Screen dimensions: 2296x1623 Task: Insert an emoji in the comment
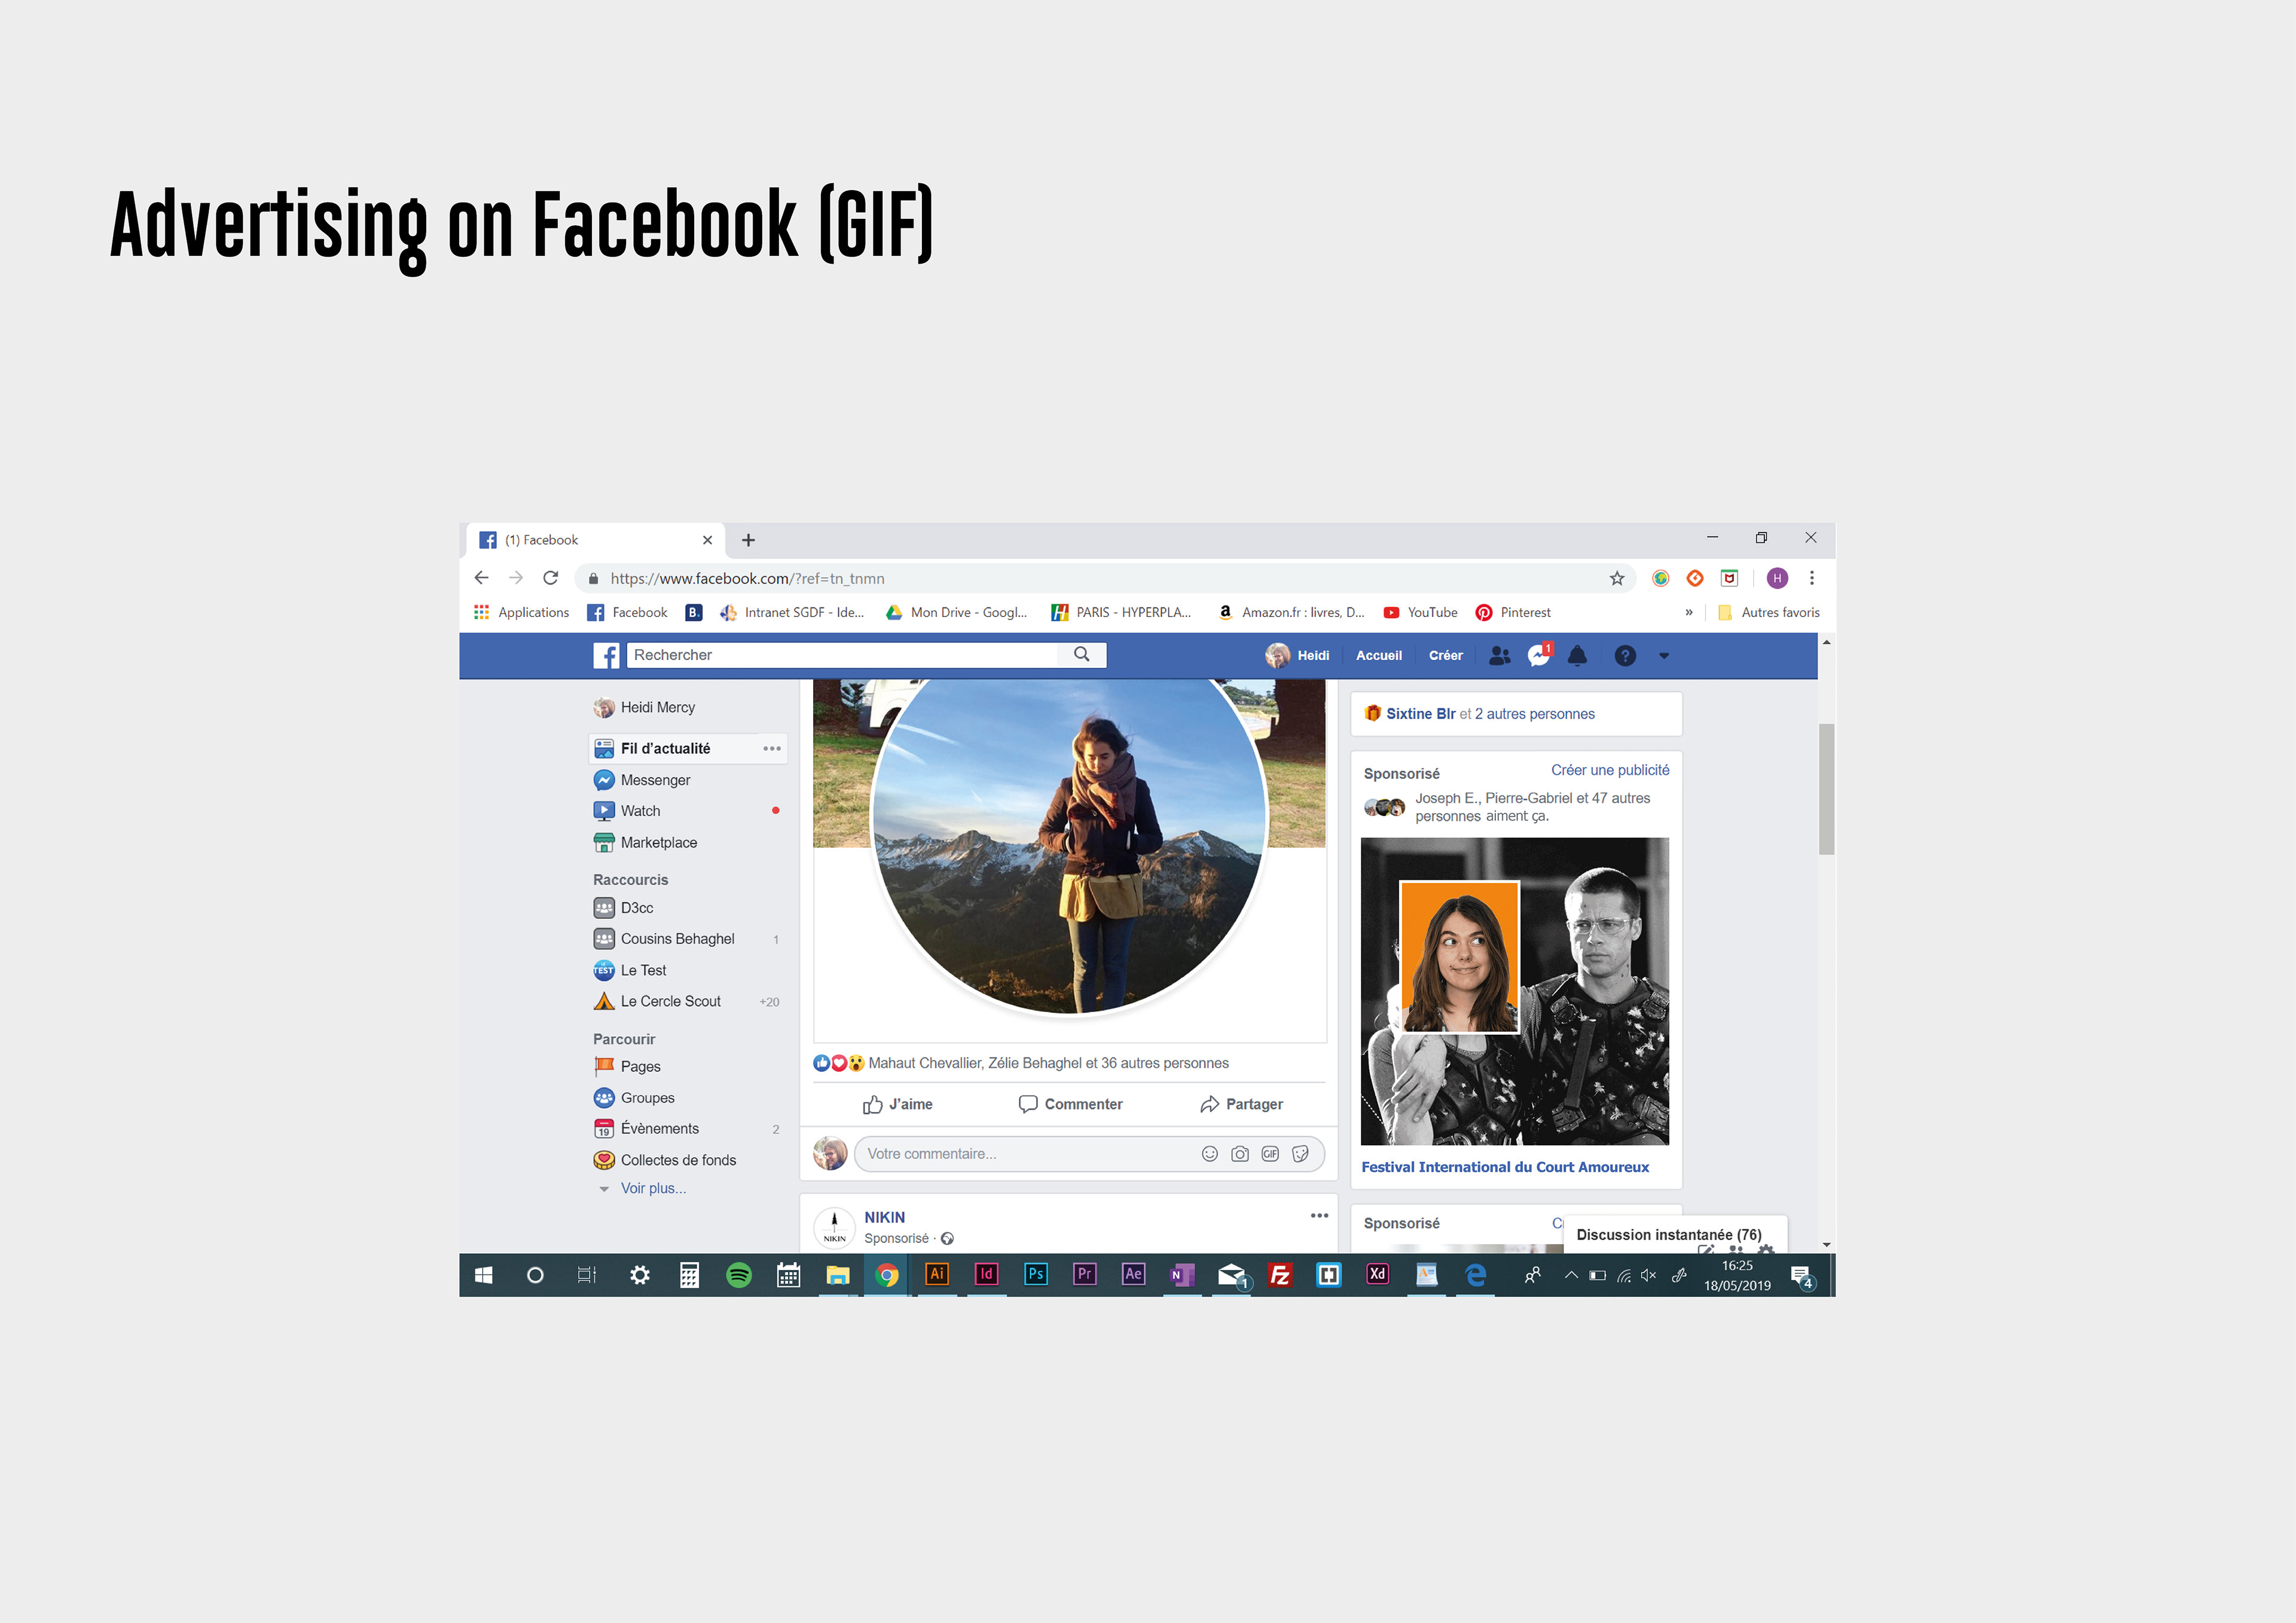1210,1154
